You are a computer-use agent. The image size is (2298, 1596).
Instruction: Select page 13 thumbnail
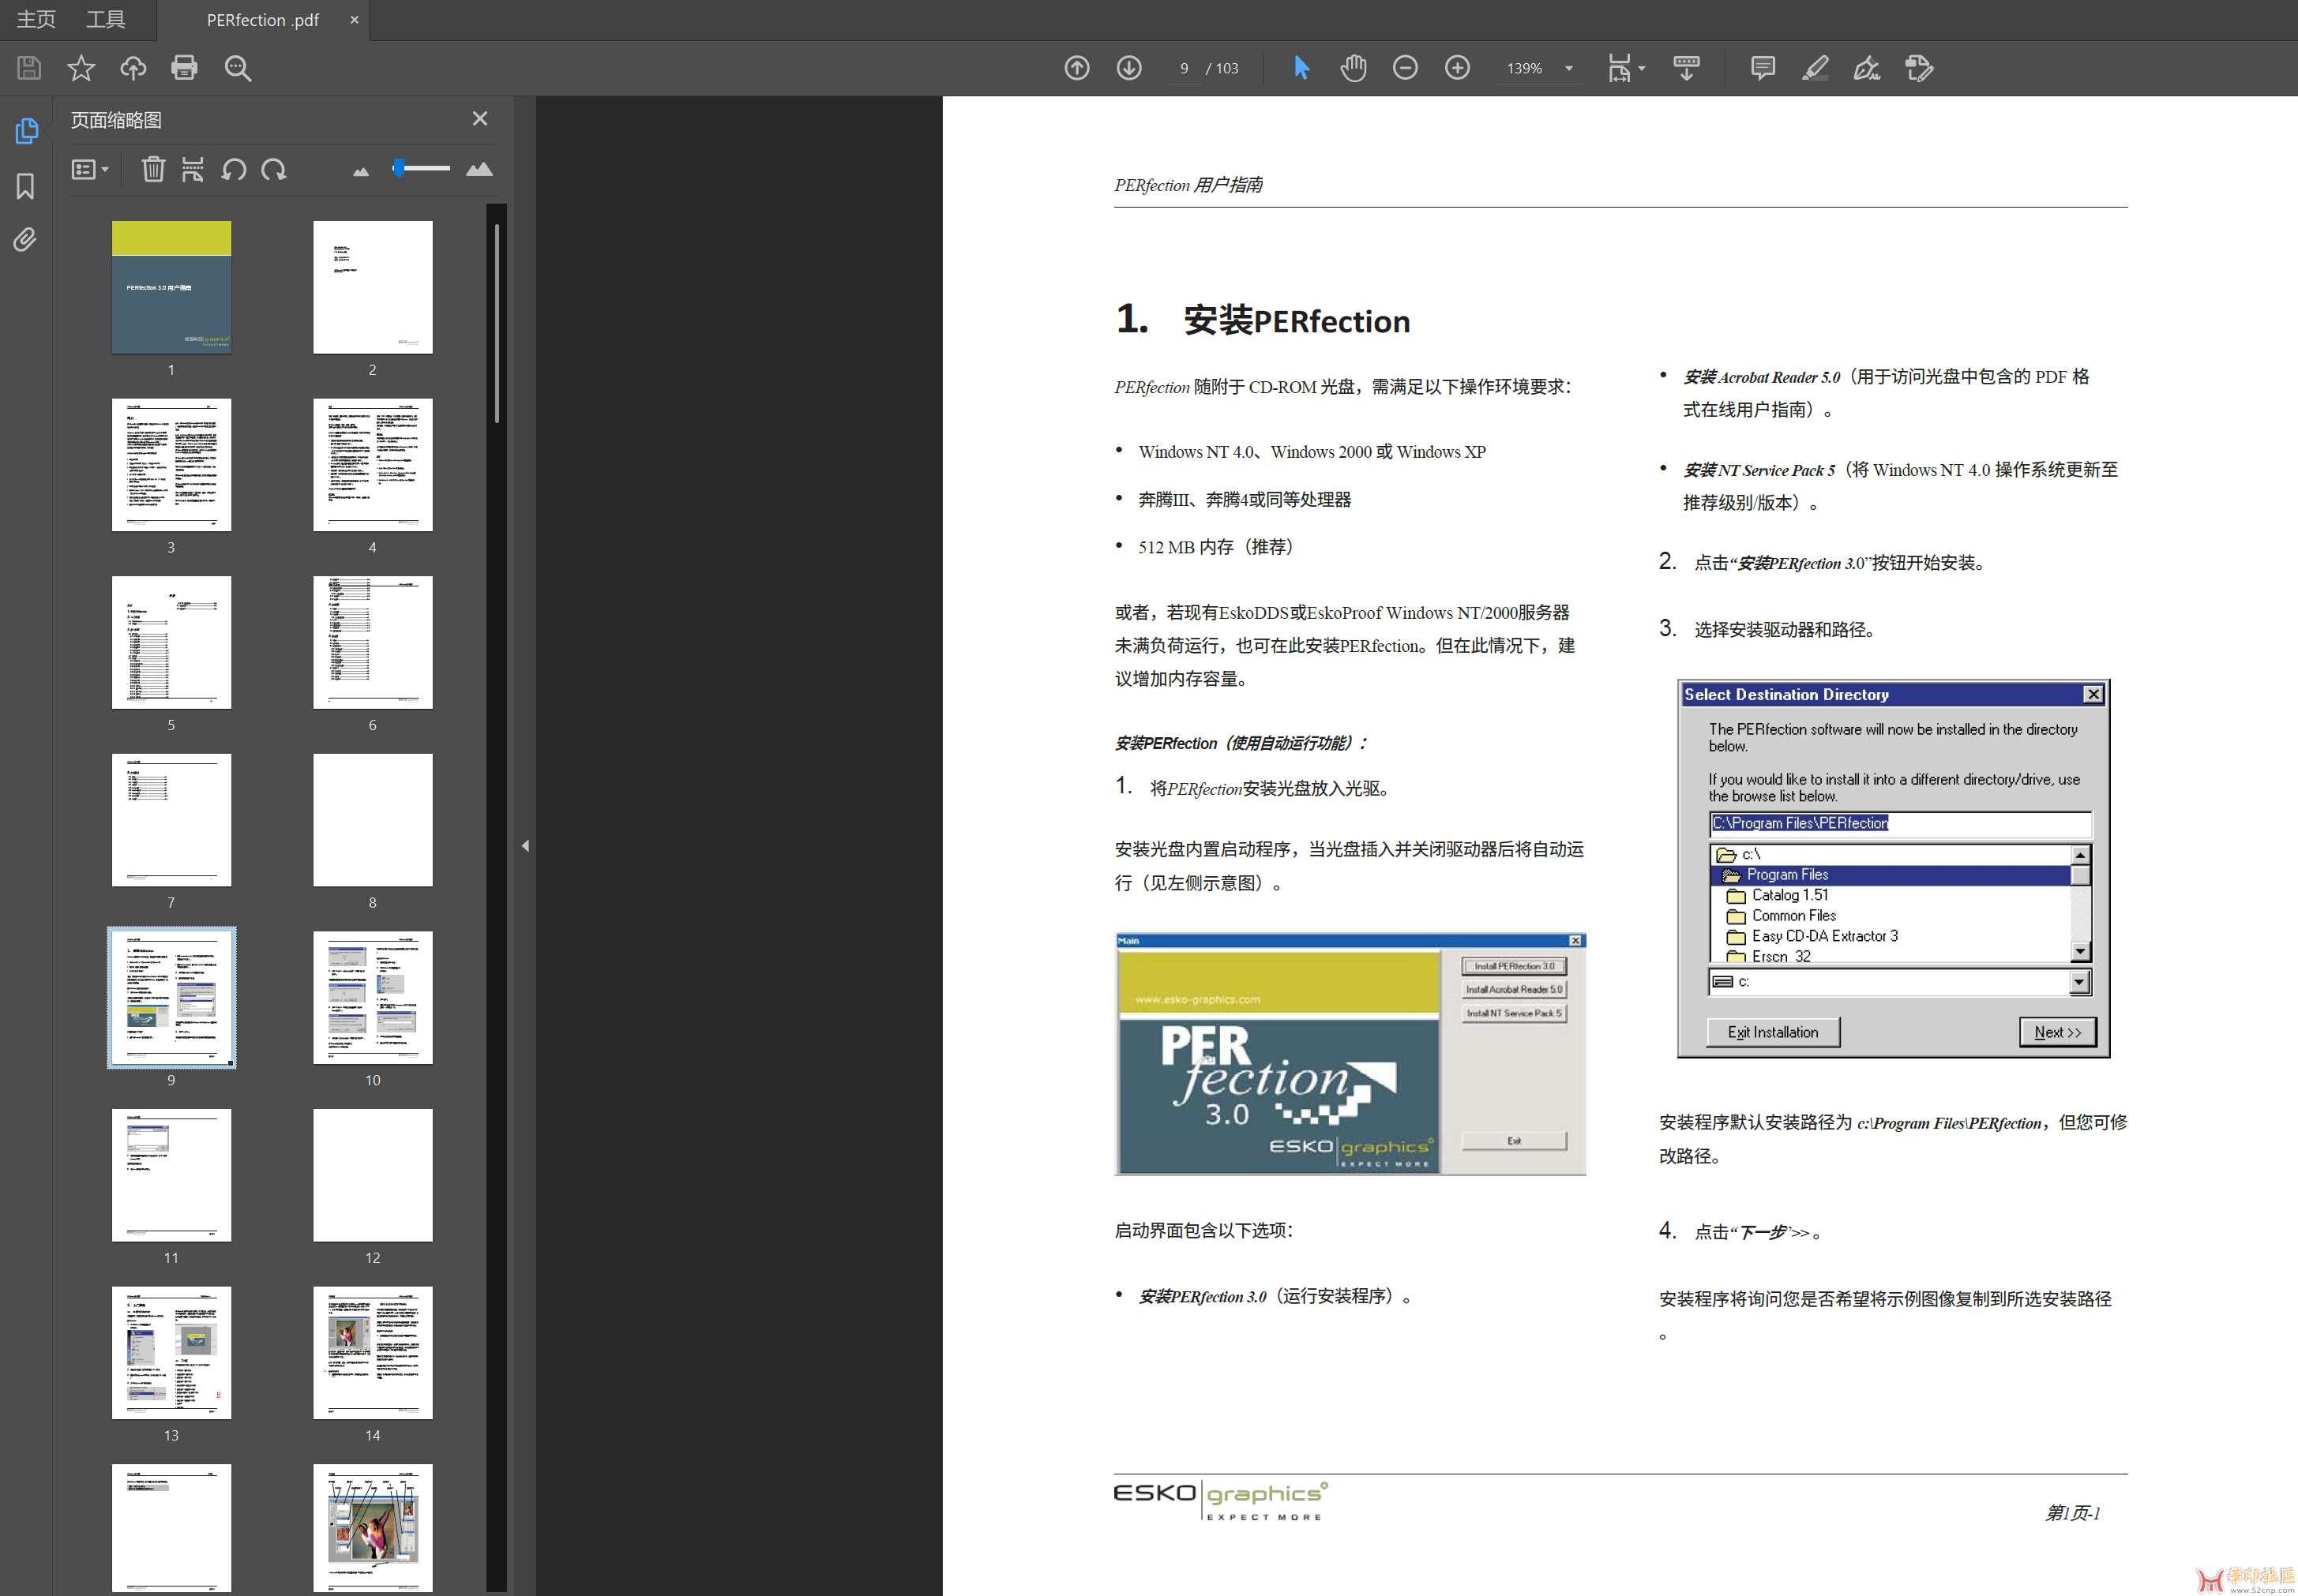pos(171,1353)
